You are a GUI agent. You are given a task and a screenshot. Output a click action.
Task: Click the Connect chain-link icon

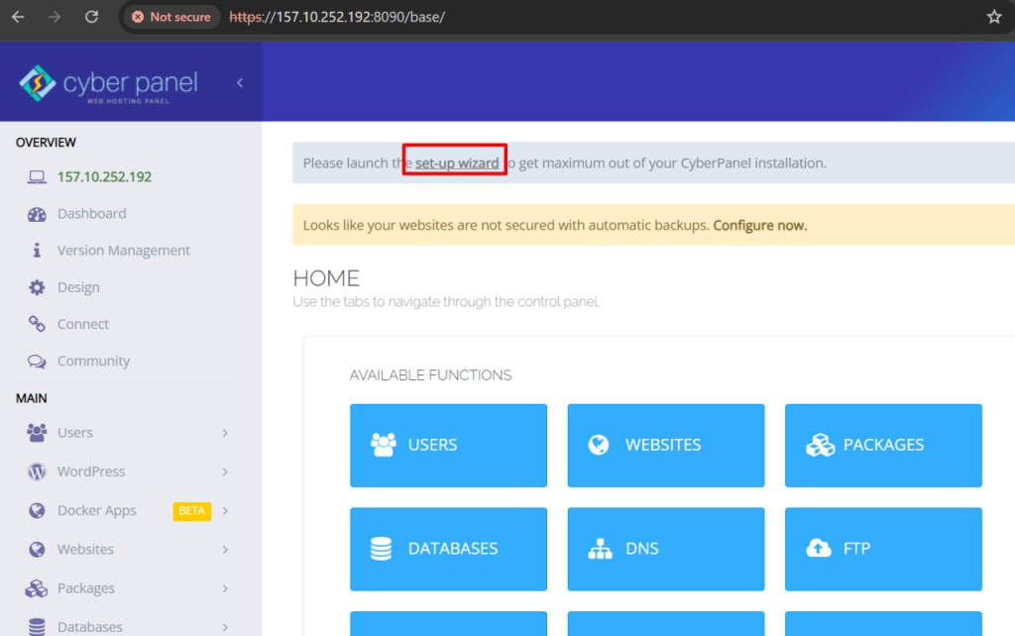click(35, 324)
